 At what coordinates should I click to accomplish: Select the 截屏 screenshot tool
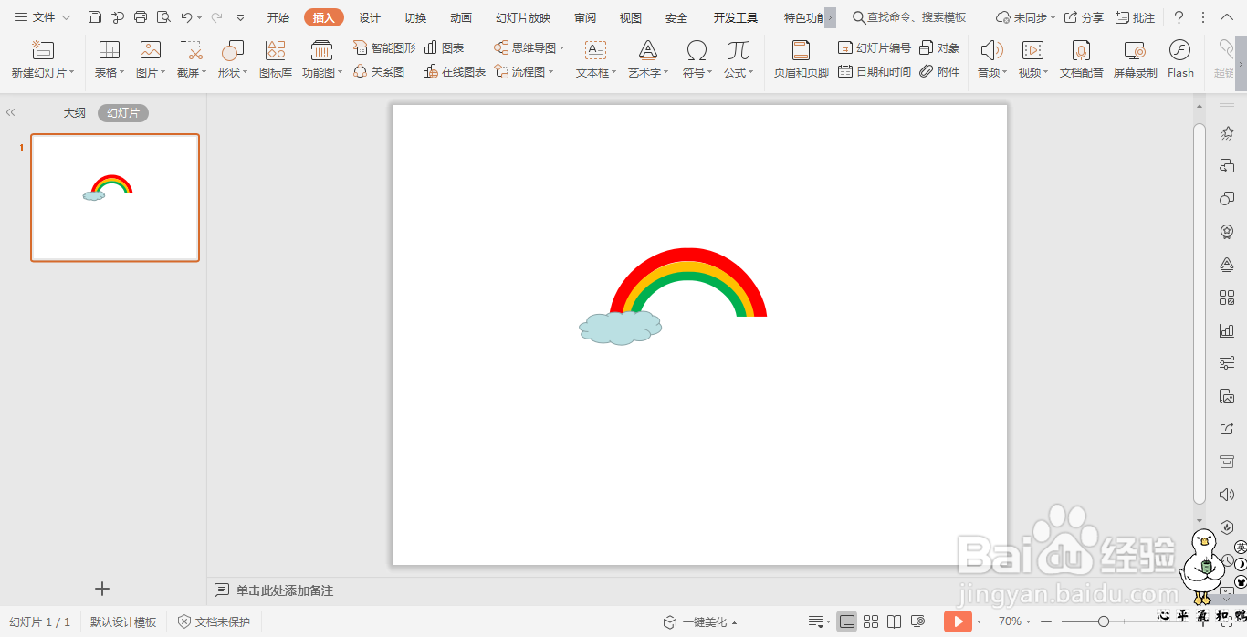pos(192,59)
